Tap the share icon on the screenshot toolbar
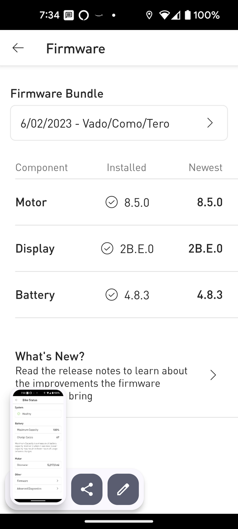Image resolution: width=238 pixels, height=529 pixels. pyautogui.click(x=87, y=489)
